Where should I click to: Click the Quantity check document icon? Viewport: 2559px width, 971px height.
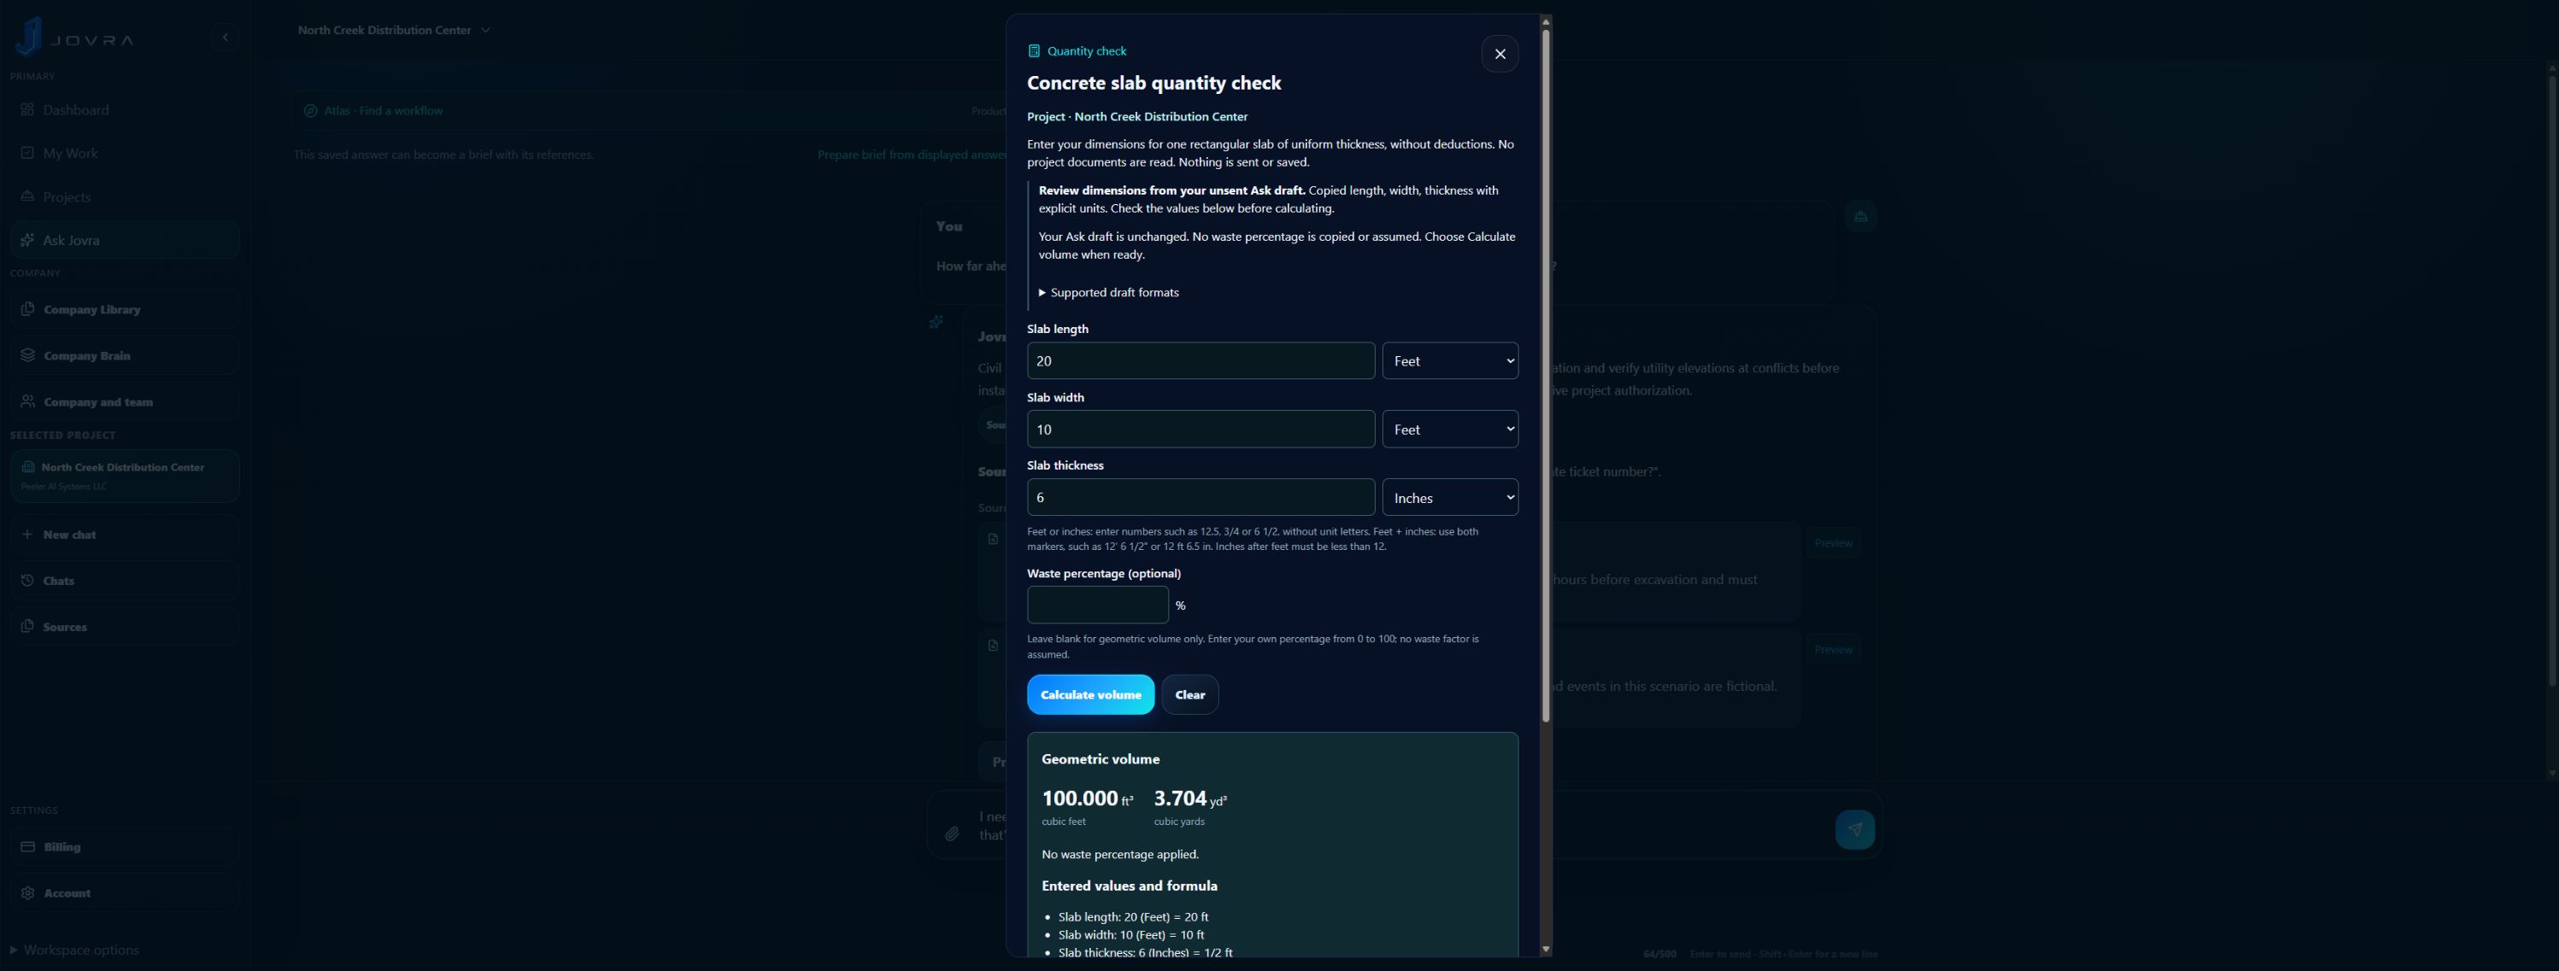[1033, 50]
